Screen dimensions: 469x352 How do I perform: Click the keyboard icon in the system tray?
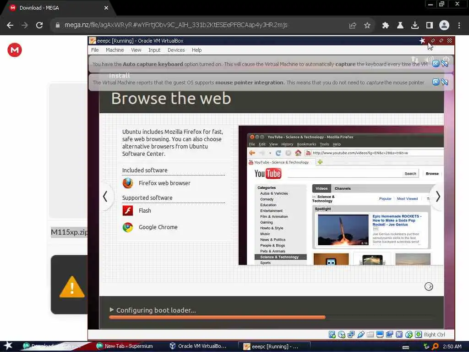[406, 347]
